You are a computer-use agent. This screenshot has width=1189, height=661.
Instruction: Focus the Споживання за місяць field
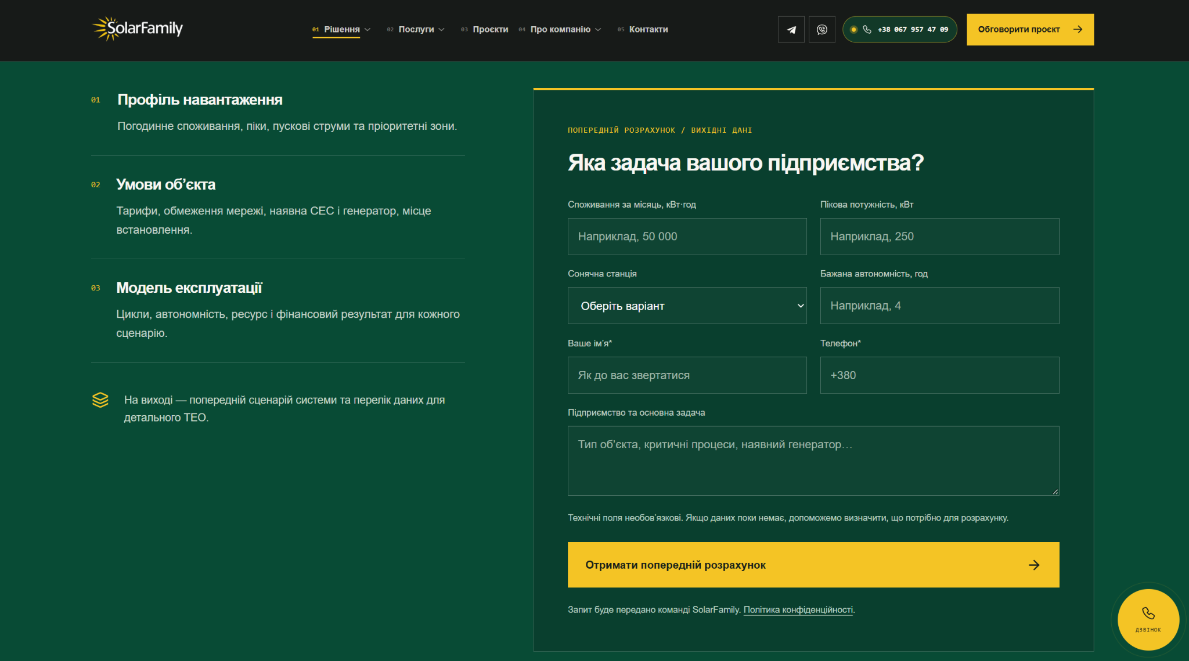687,237
